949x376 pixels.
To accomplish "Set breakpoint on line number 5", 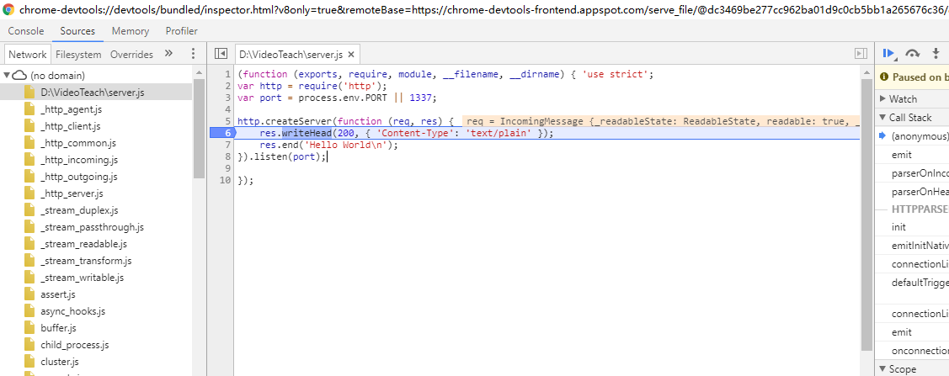I will [x=227, y=121].
